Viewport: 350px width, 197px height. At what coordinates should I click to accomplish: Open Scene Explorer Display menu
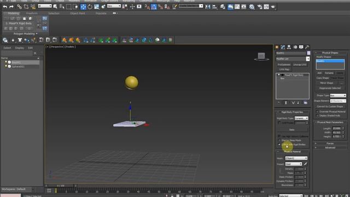coord(20,48)
